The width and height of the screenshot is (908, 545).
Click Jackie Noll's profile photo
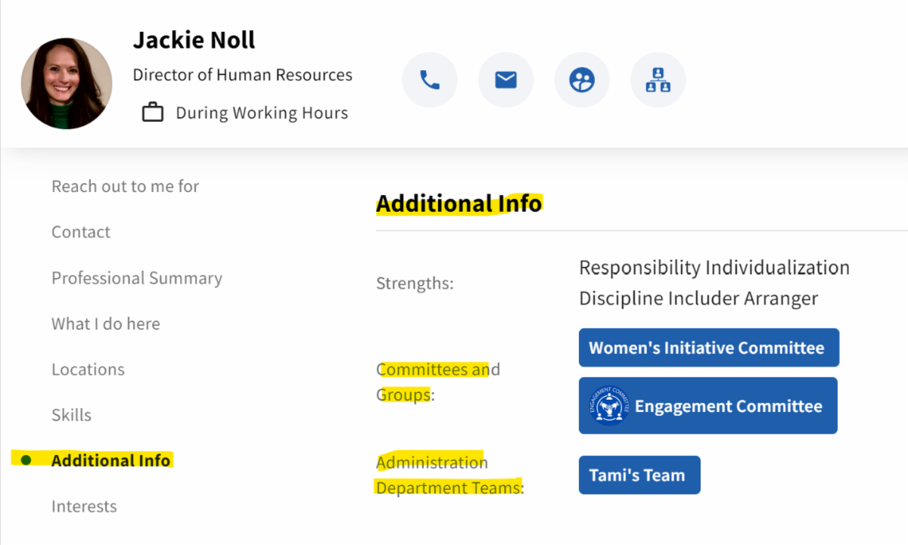[67, 83]
